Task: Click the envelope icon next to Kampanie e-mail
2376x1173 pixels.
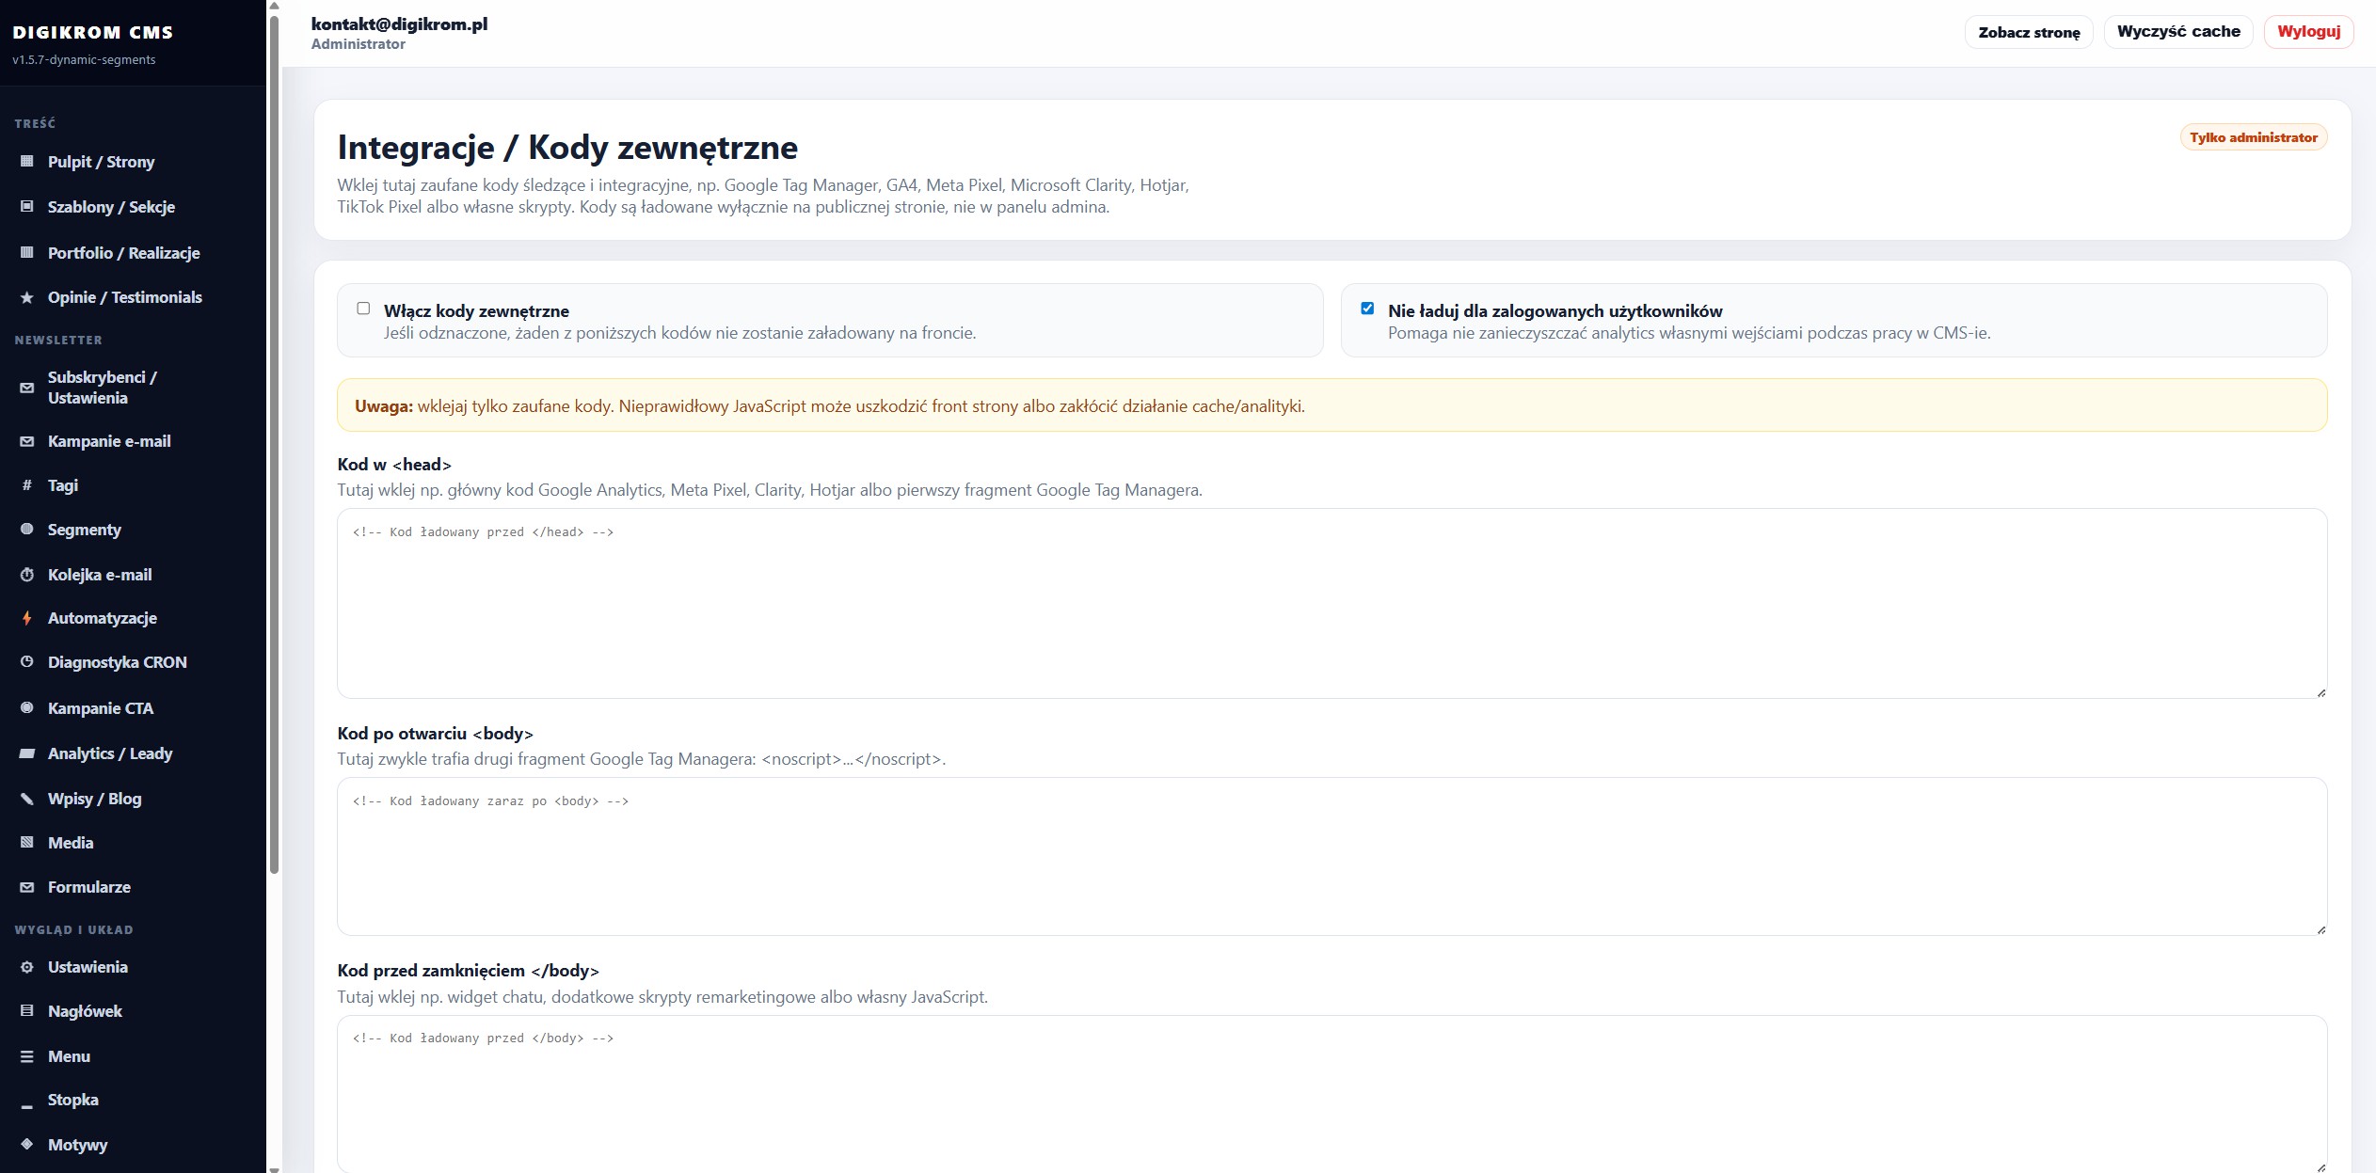Action: (27, 441)
